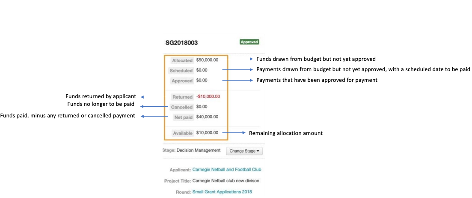Click the $40,000.00 net paid amount
This screenshot has width=472, height=198.
[x=207, y=117]
